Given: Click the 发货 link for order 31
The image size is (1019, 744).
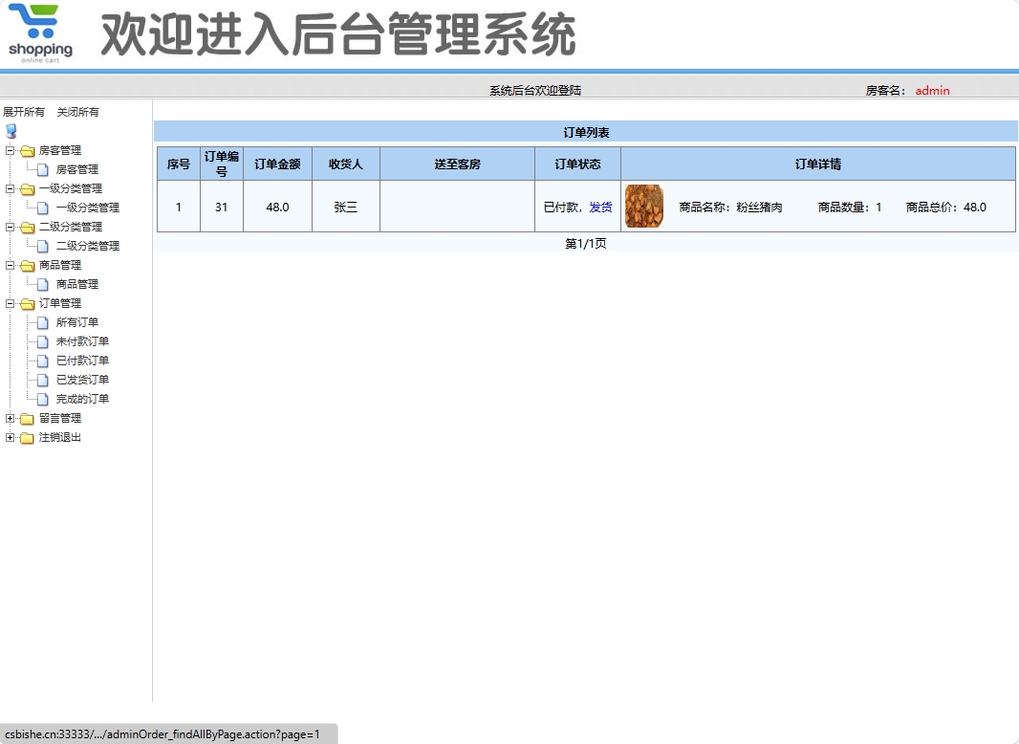Looking at the screenshot, I should coord(601,207).
